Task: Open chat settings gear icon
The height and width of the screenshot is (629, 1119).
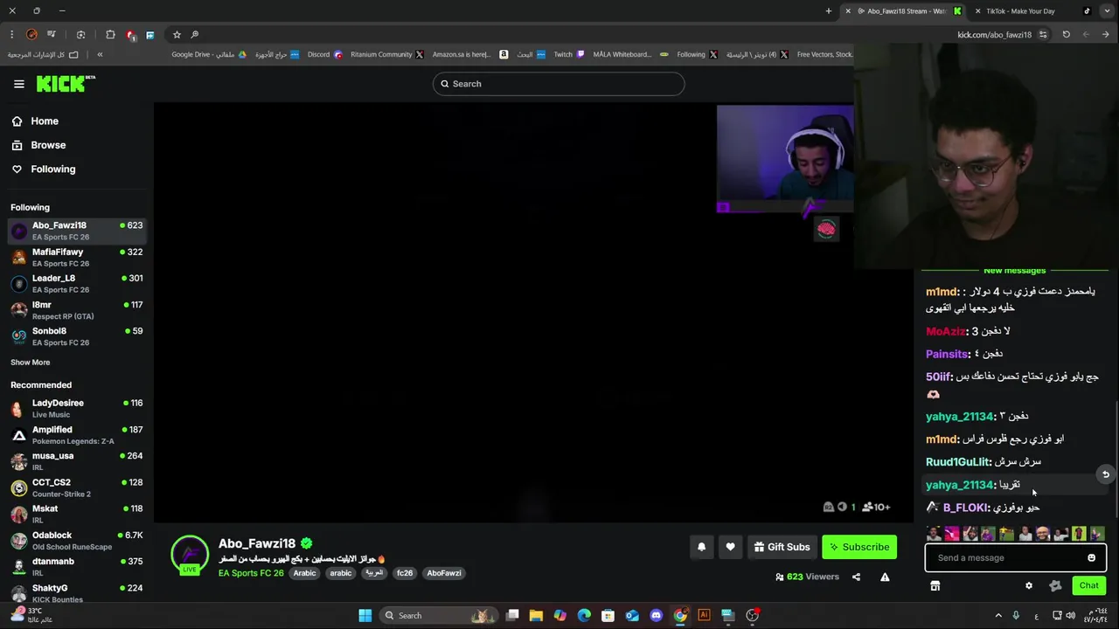Action: coord(1029,585)
